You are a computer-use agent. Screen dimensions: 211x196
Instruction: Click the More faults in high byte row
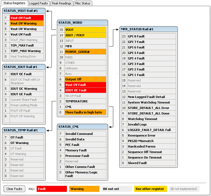85,112
